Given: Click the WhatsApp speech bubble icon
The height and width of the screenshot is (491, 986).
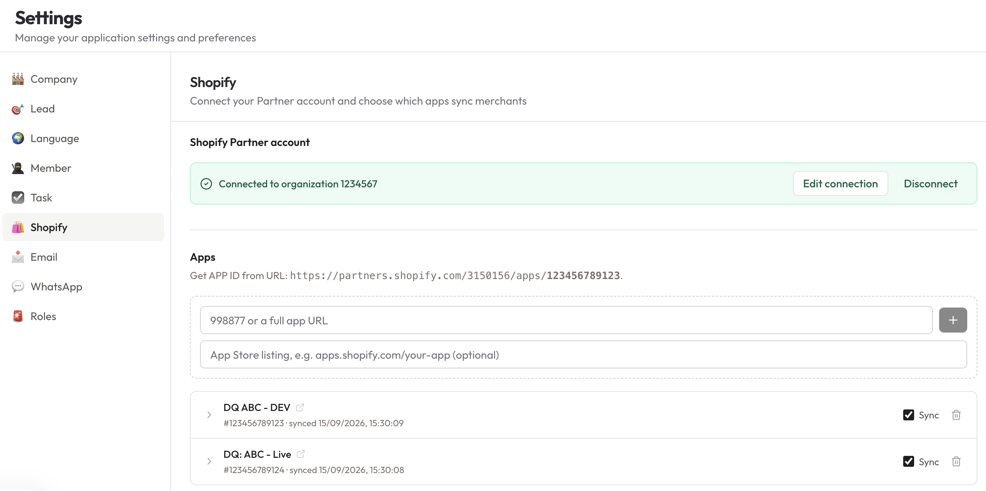Looking at the screenshot, I should click(x=18, y=286).
